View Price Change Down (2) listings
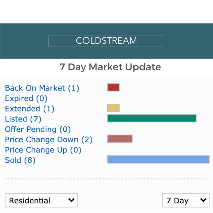 (x=49, y=140)
